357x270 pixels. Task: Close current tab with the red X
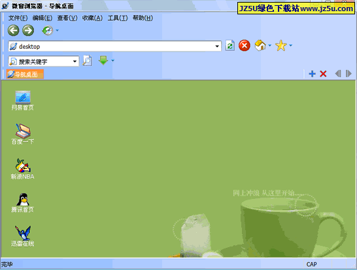323,74
